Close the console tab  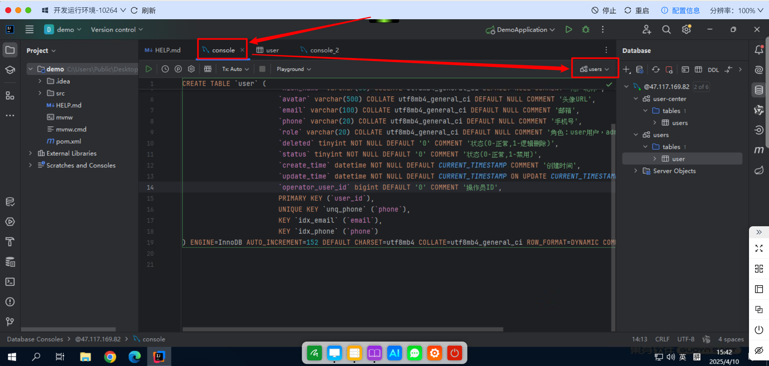coord(242,50)
